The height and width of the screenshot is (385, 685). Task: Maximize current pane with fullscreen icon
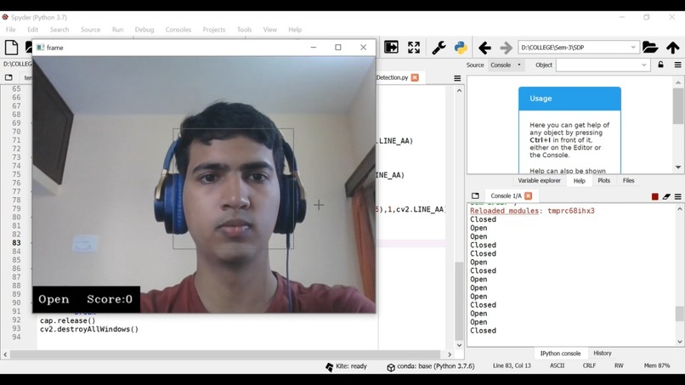click(x=414, y=48)
